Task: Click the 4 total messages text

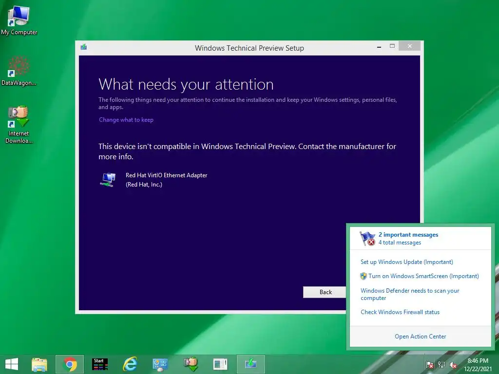Action: pyautogui.click(x=400, y=243)
